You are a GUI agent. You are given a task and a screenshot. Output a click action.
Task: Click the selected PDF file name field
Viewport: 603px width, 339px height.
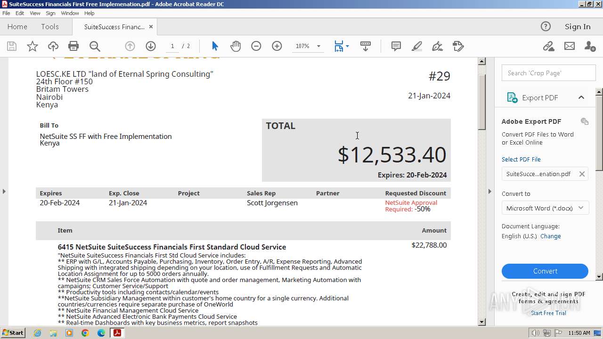point(538,174)
